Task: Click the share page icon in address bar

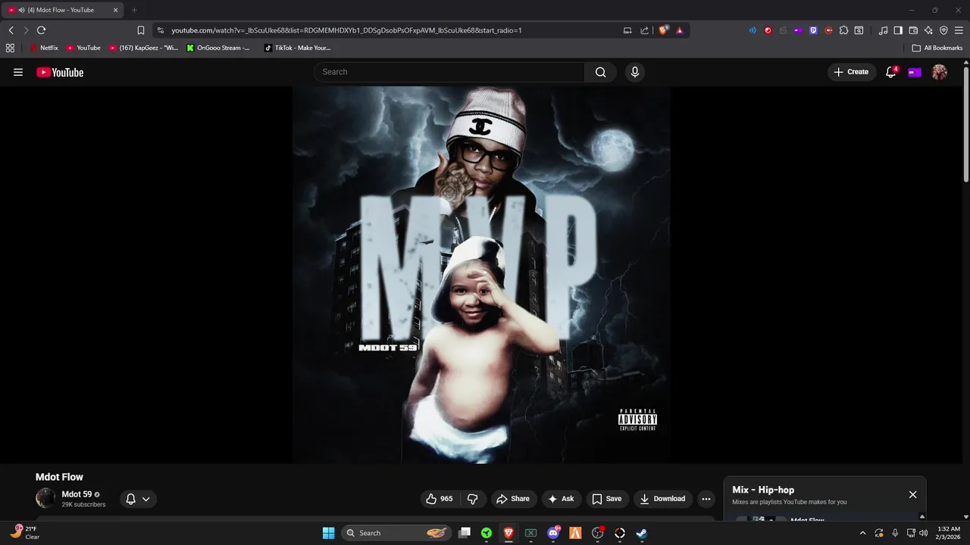Action: 644,30
